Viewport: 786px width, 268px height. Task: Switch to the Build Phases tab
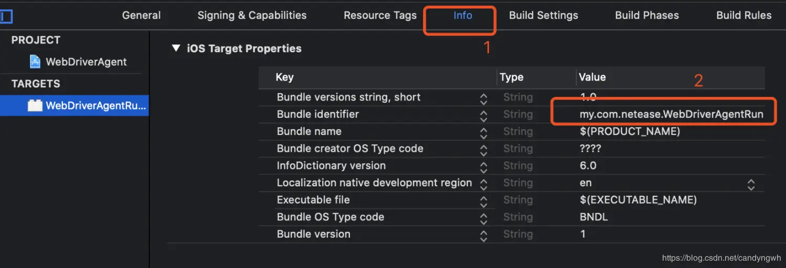click(646, 16)
